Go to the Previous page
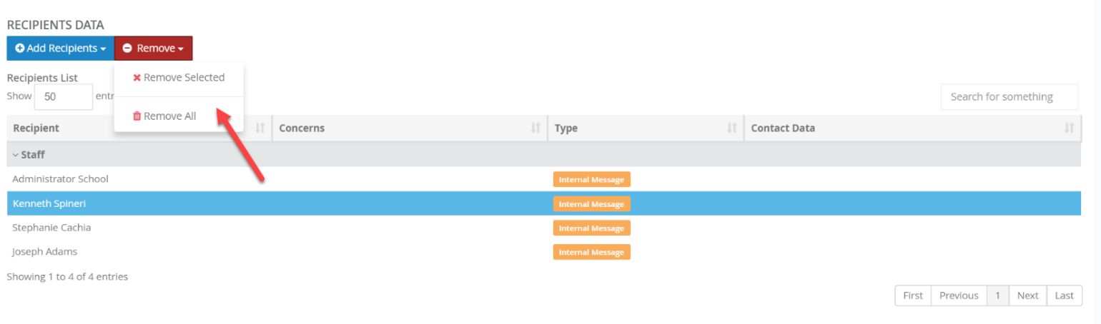Screen dimensions: 1101x324 click(959, 295)
